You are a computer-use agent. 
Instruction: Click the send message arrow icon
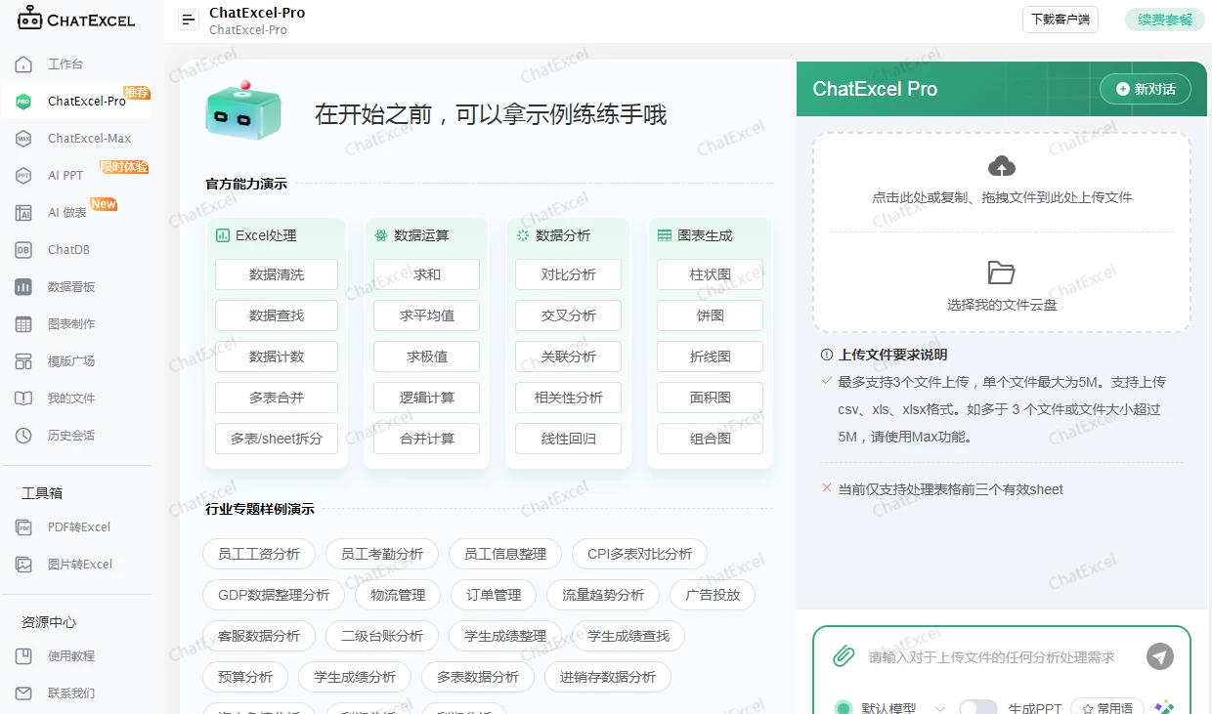pyautogui.click(x=1160, y=656)
